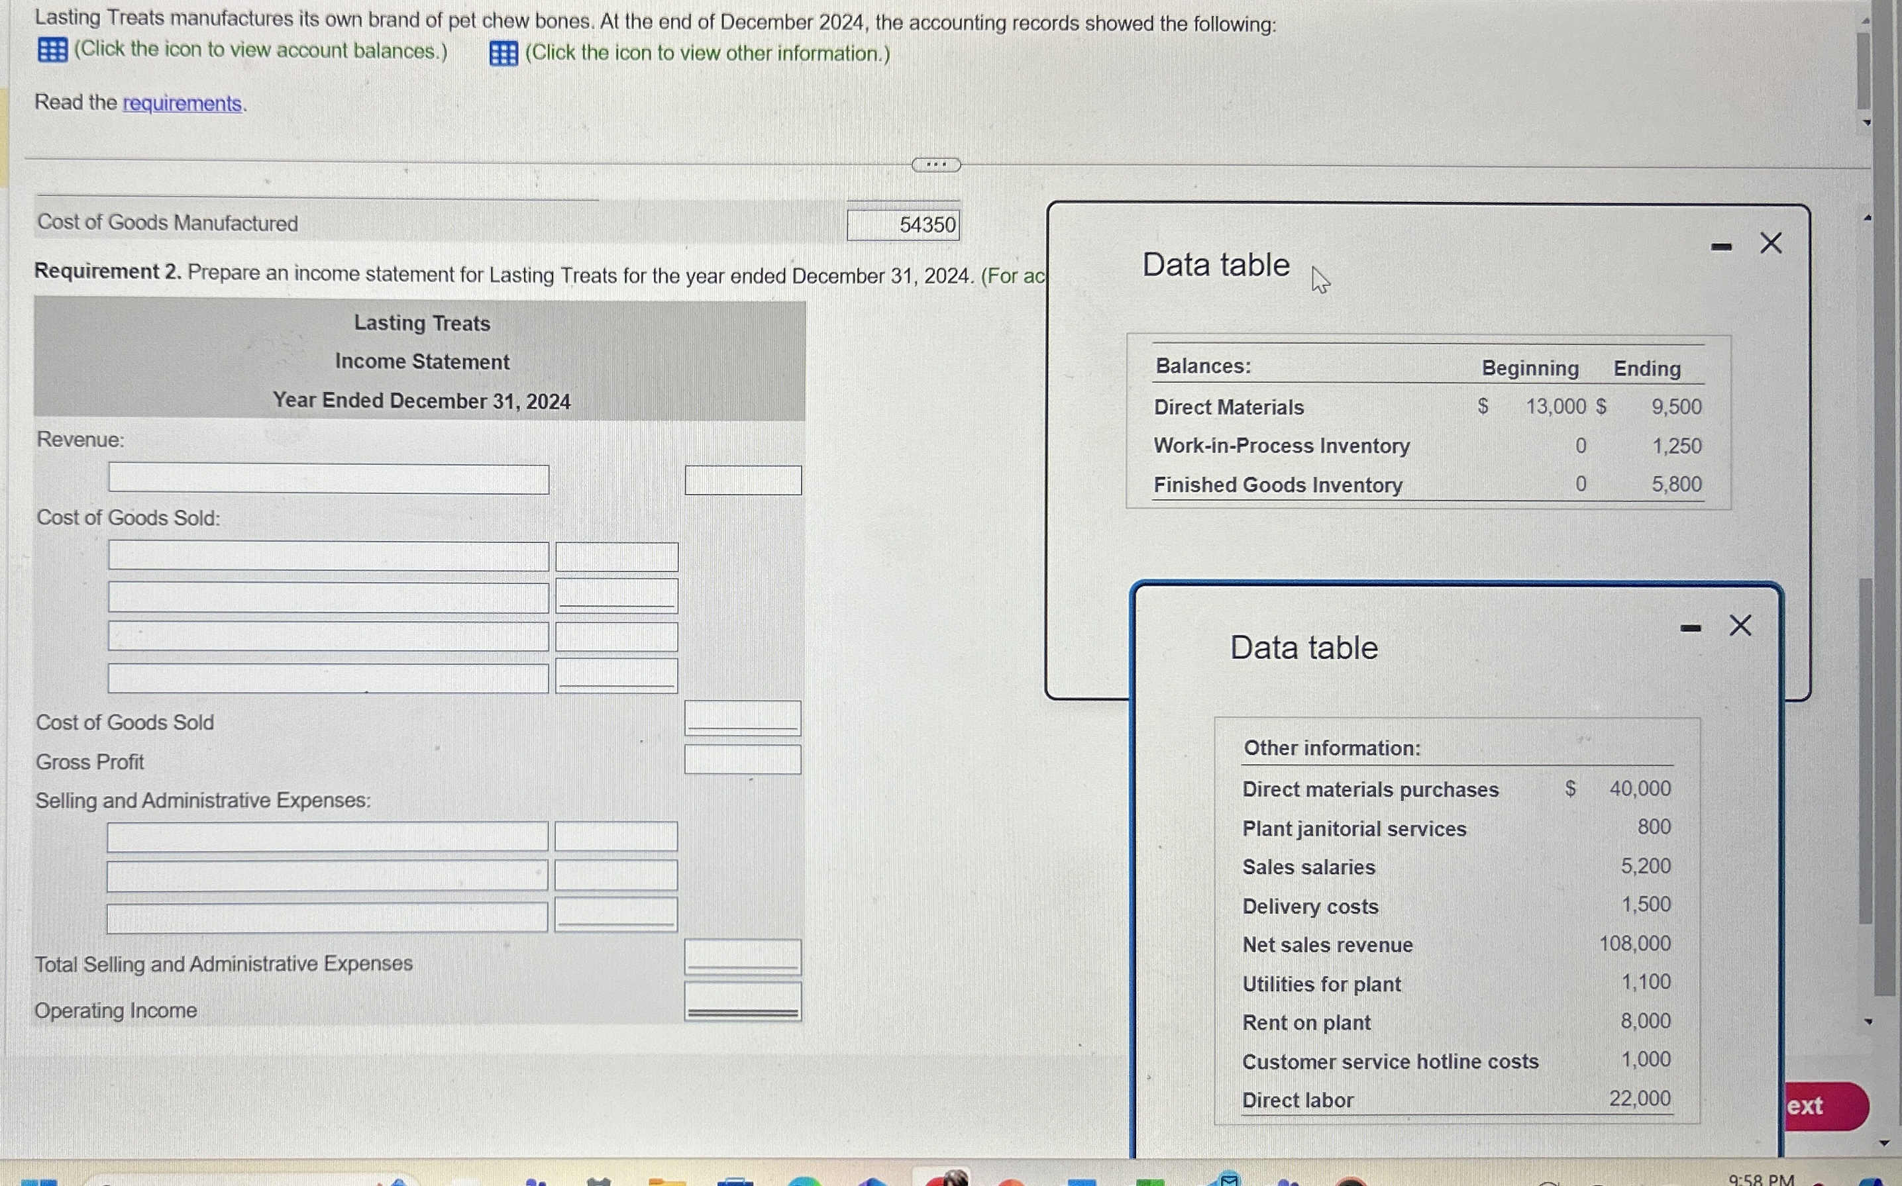This screenshot has height=1186, width=1902.
Task: Click Delivery costs value 1,500
Action: click(x=1646, y=905)
